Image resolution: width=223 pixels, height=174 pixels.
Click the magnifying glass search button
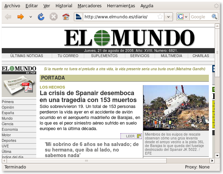point(214,17)
